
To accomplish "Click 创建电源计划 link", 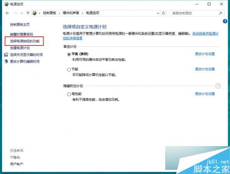I will [x=20, y=48].
